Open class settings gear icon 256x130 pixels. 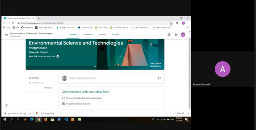(169, 35)
